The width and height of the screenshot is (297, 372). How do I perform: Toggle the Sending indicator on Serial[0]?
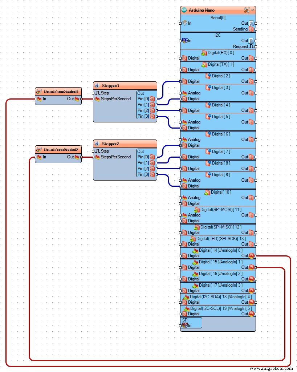point(251,29)
